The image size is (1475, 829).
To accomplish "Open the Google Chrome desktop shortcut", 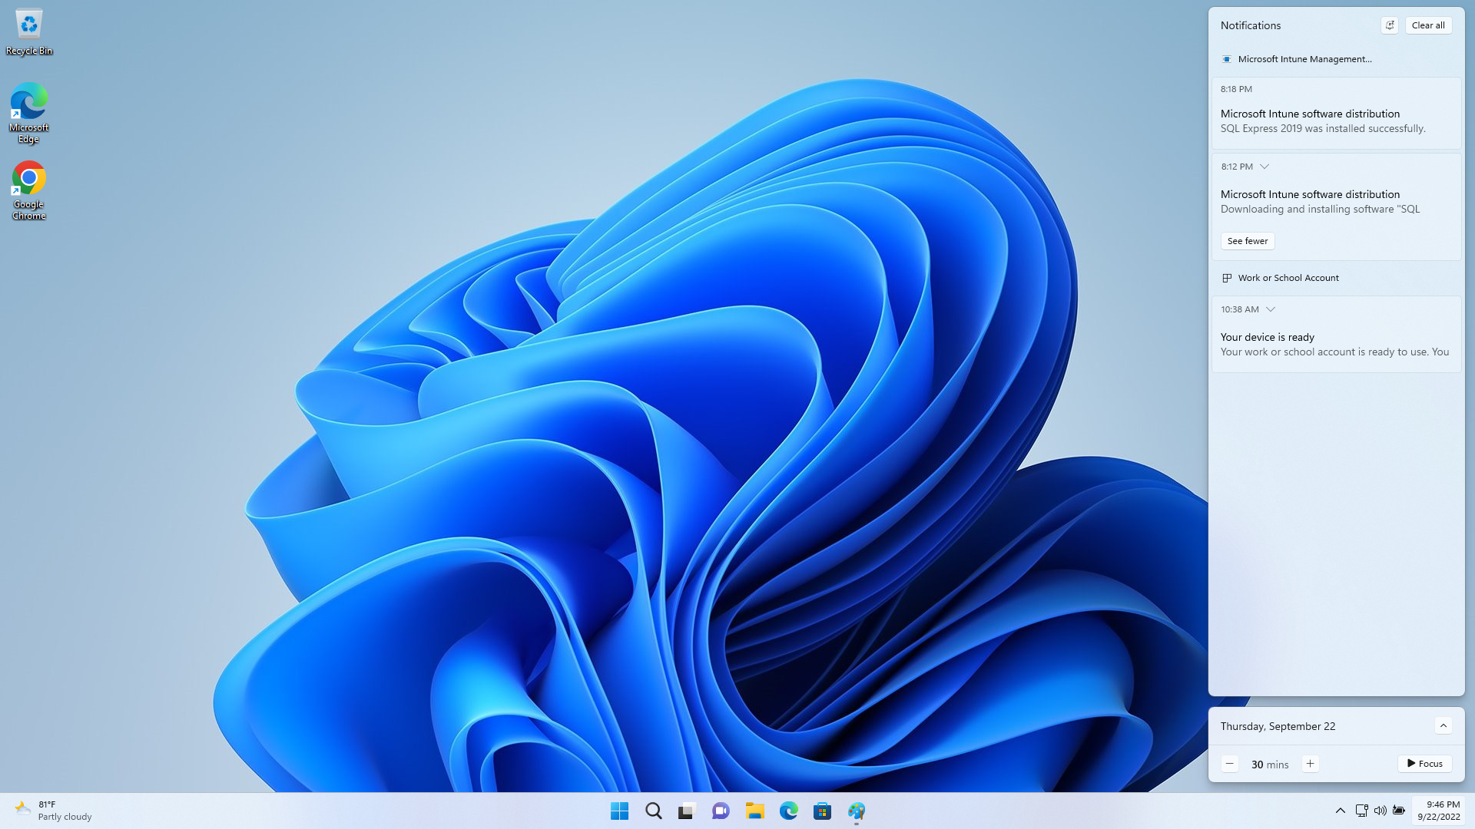I will click(x=29, y=190).
